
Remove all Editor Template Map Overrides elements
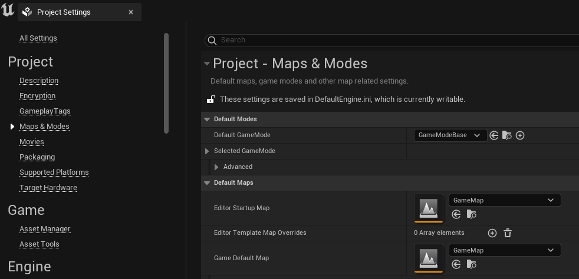coord(508,233)
